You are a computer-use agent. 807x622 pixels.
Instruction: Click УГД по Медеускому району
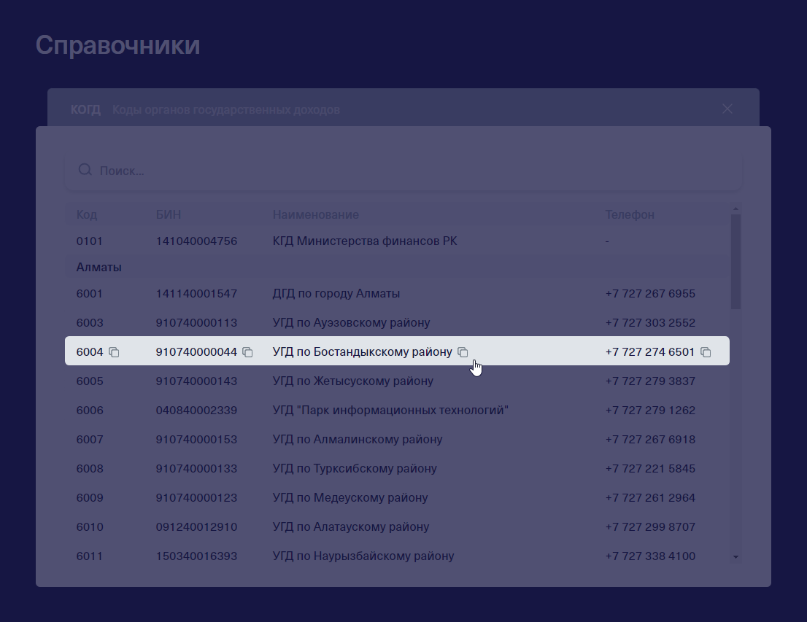coord(350,498)
